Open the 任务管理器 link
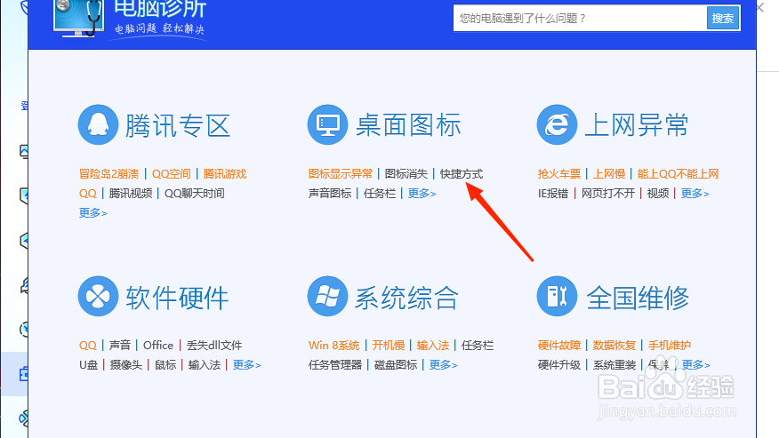This screenshot has height=438, width=779. [335, 364]
